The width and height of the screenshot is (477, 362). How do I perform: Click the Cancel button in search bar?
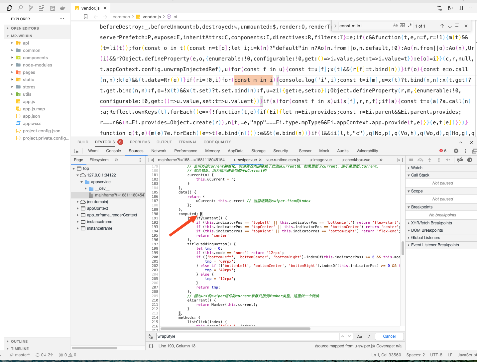click(x=389, y=336)
